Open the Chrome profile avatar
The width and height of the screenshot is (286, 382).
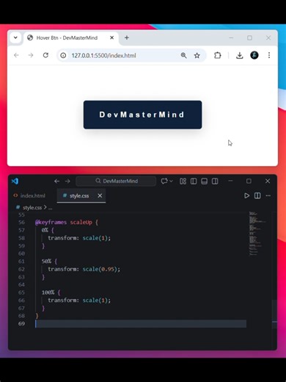click(254, 55)
